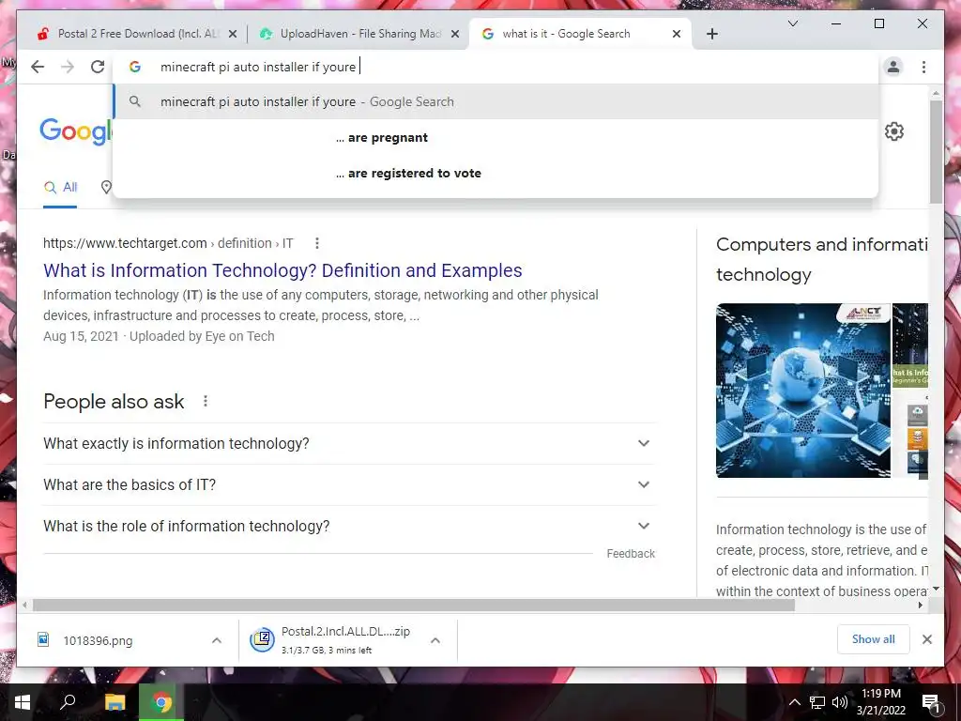961x721 pixels.
Task: Open 'What is Information Technology?' result link
Action: coord(282,270)
